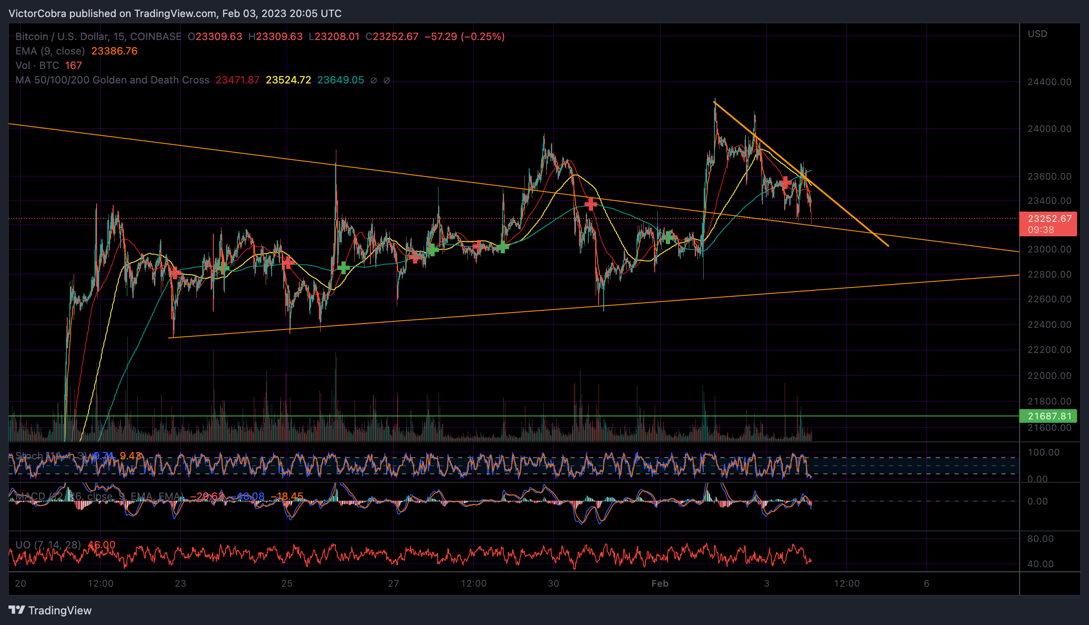Click the 30 date label on time axis
1089x625 pixels.
553,584
